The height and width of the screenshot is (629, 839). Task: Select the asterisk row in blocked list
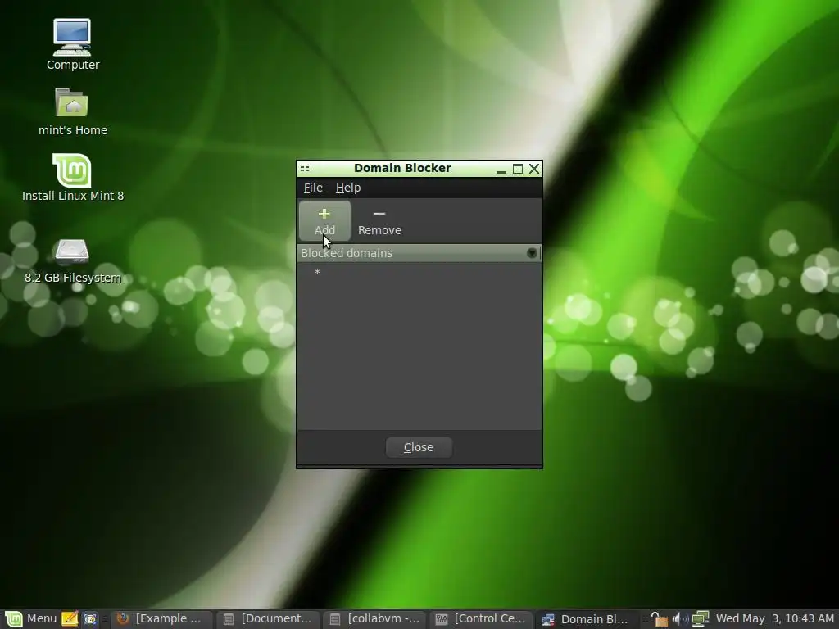419,272
